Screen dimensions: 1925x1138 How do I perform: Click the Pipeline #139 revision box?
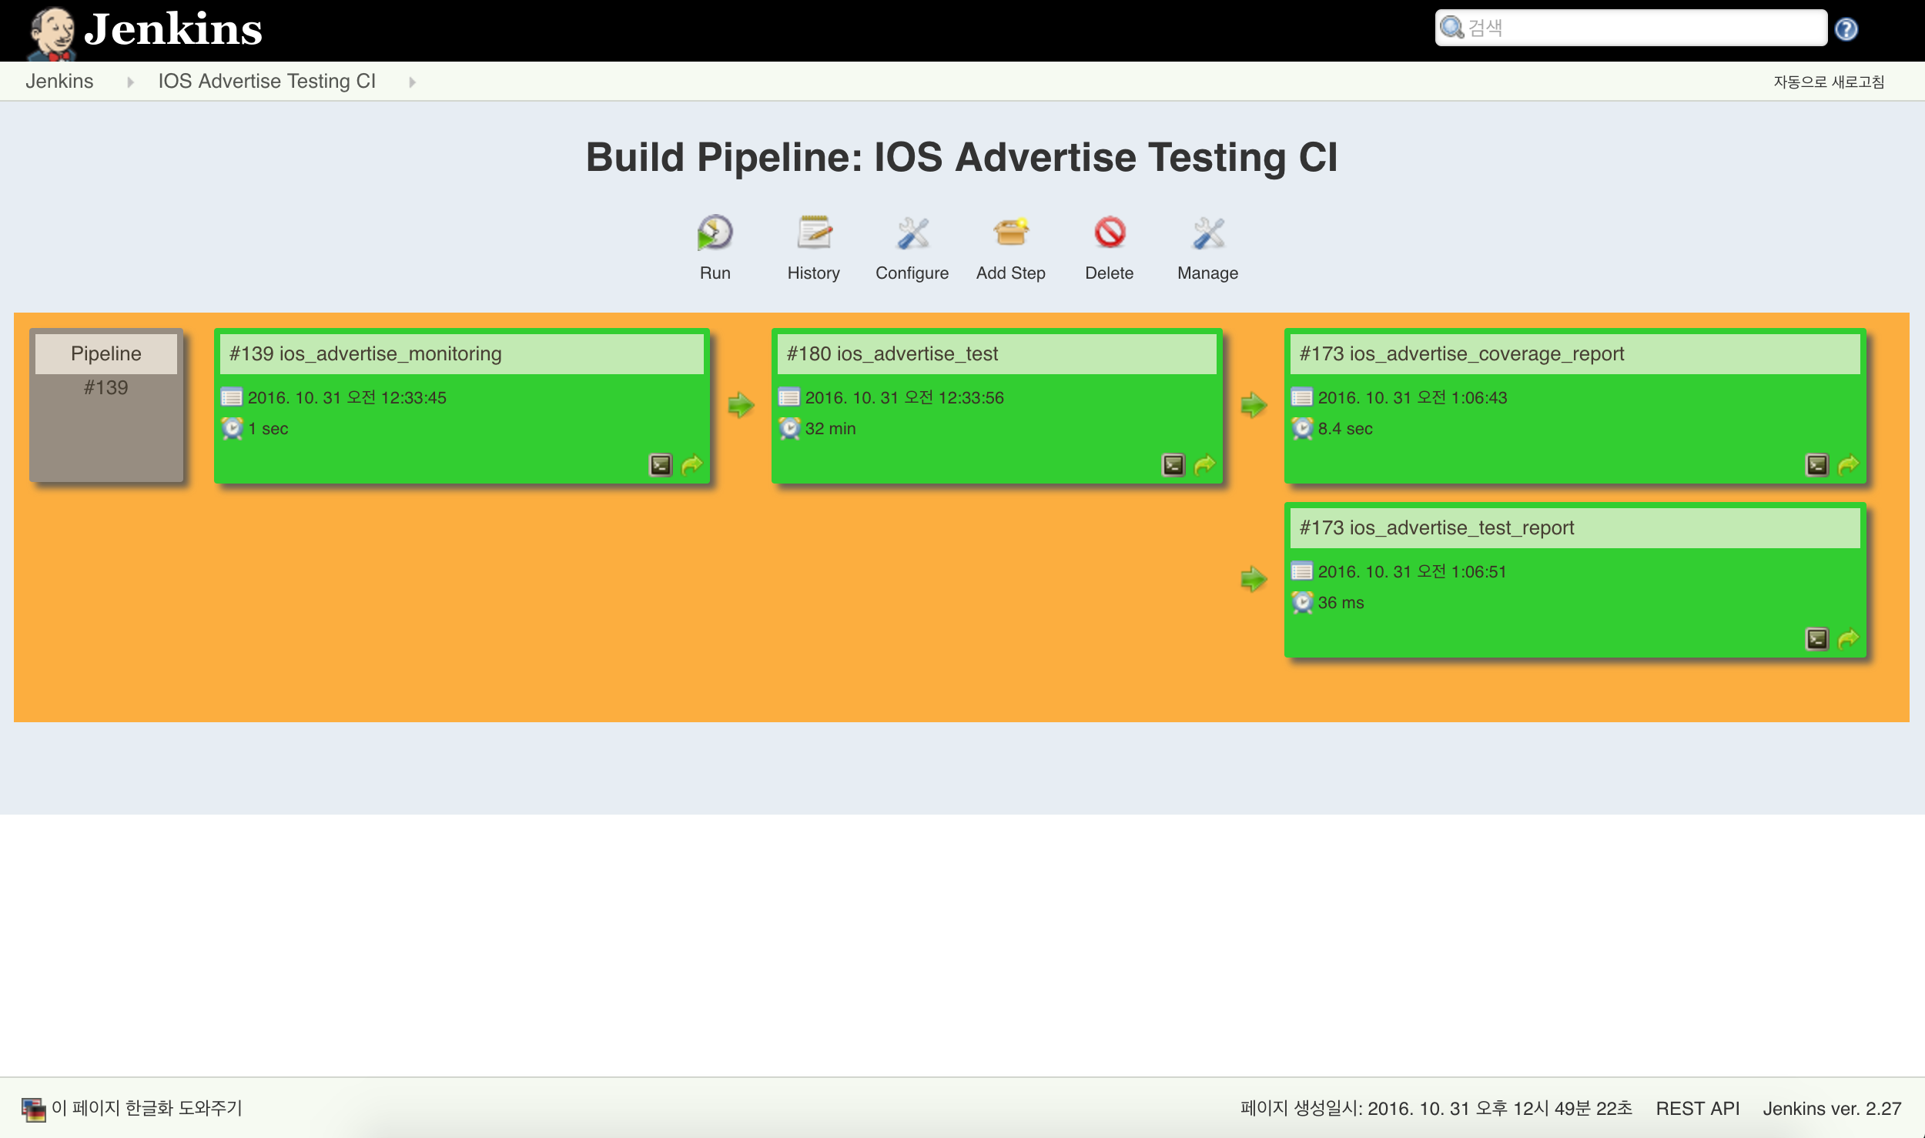tap(106, 406)
